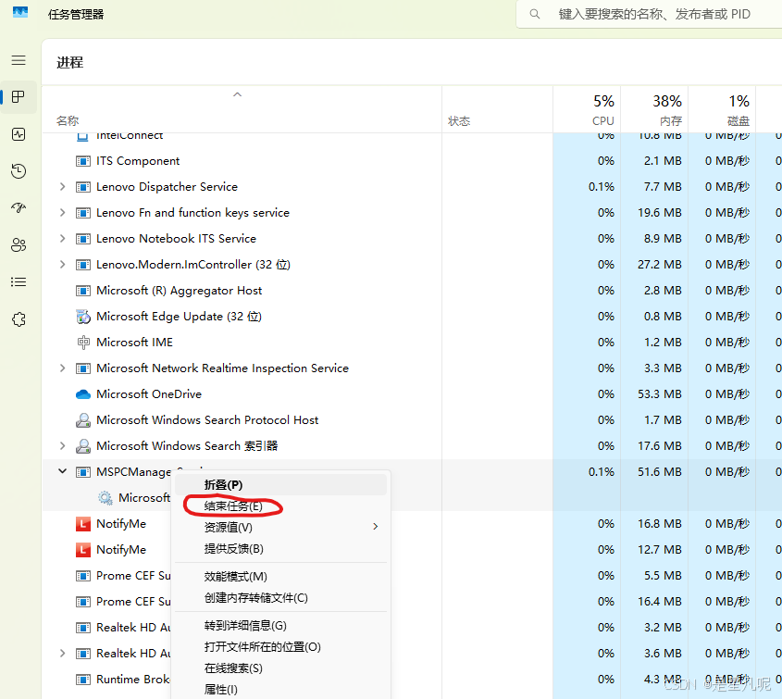782x699 pixels.
Task: Click the Microsoft (R) Aggregator Host icon
Action: click(82, 291)
